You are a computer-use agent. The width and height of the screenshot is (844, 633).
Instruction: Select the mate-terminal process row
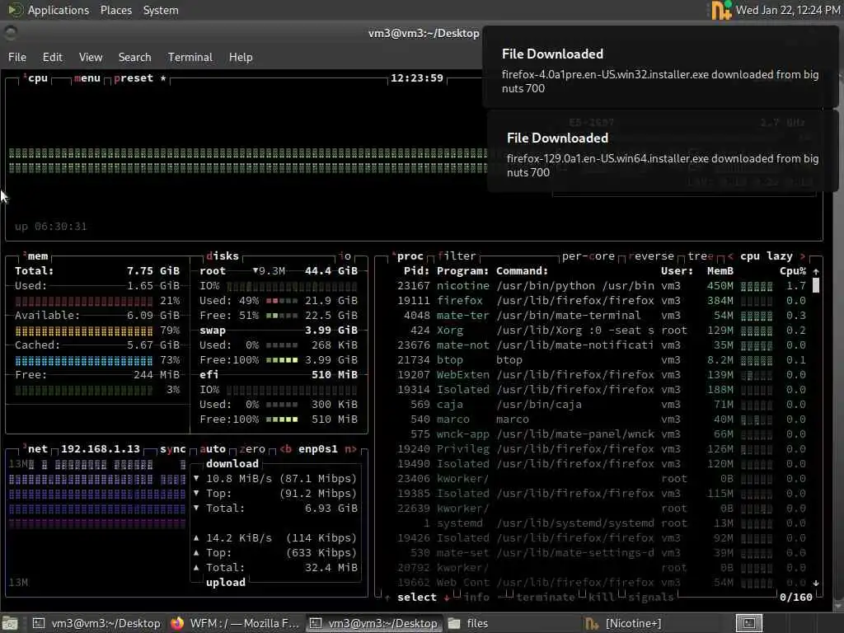coord(601,316)
